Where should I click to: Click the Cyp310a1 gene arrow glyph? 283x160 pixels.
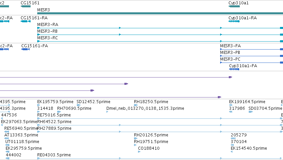pyautogui.click(x=234, y=7)
